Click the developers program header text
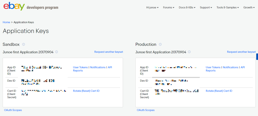 pos(42,7)
